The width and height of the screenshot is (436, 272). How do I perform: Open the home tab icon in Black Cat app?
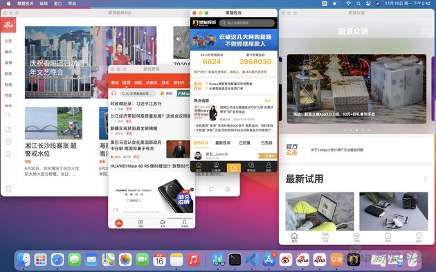tap(199, 167)
